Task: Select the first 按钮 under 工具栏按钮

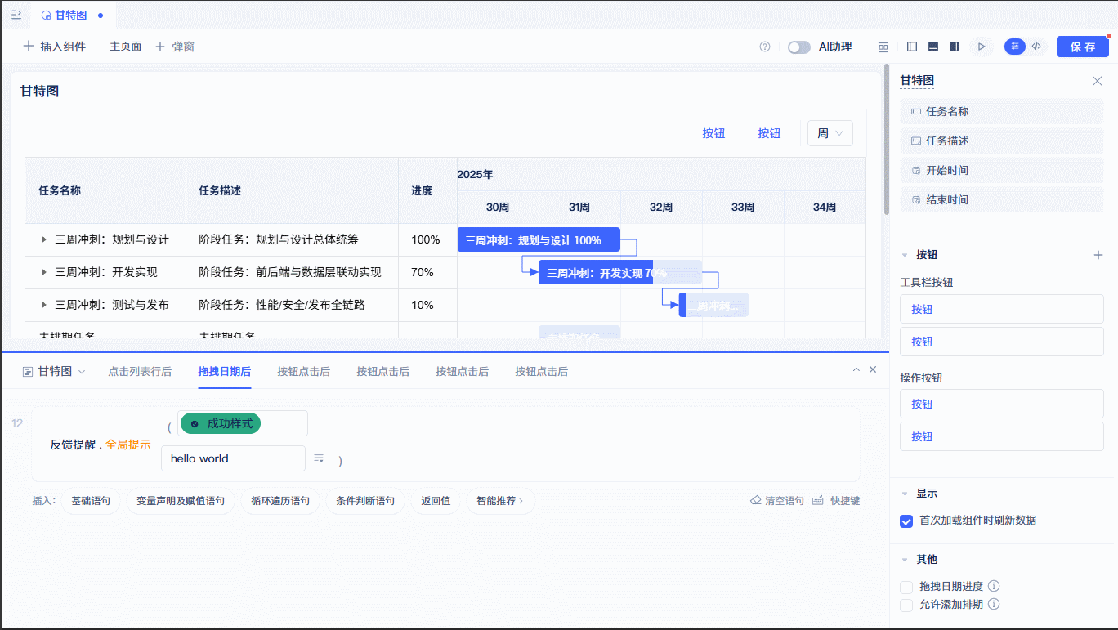Action: coord(1002,309)
